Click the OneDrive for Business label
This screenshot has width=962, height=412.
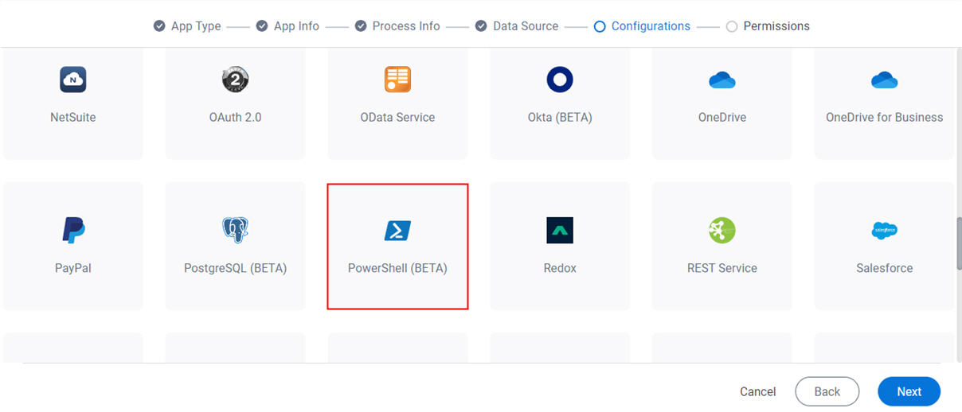click(885, 117)
